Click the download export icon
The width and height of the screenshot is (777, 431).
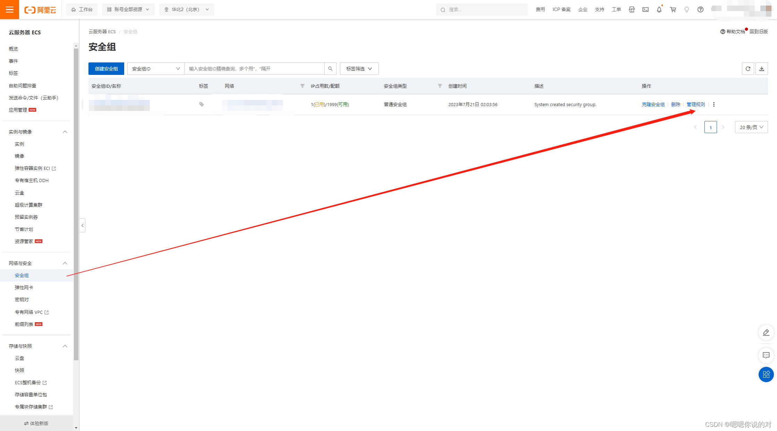pyautogui.click(x=762, y=69)
